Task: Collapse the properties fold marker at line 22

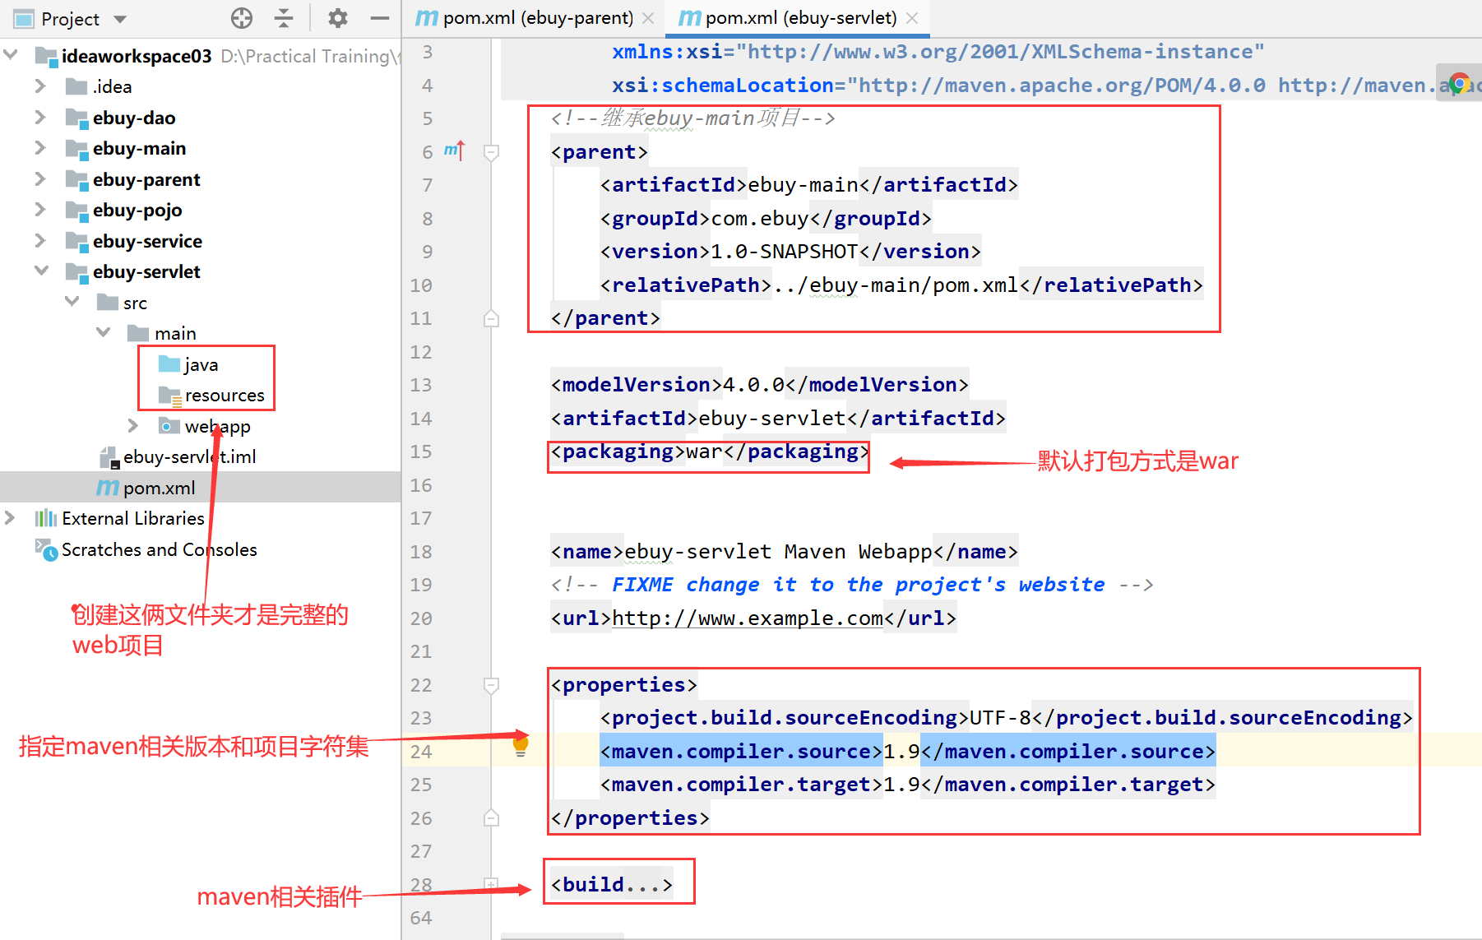Action: [491, 685]
